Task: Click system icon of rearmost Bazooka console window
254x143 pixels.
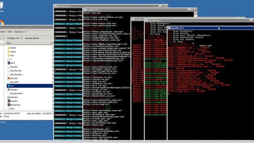Action: point(56,6)
